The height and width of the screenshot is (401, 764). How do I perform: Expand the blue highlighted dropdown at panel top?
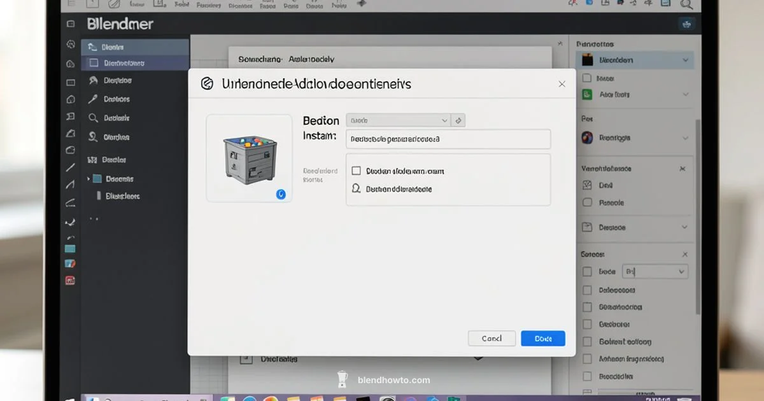[x=686, y=60]
